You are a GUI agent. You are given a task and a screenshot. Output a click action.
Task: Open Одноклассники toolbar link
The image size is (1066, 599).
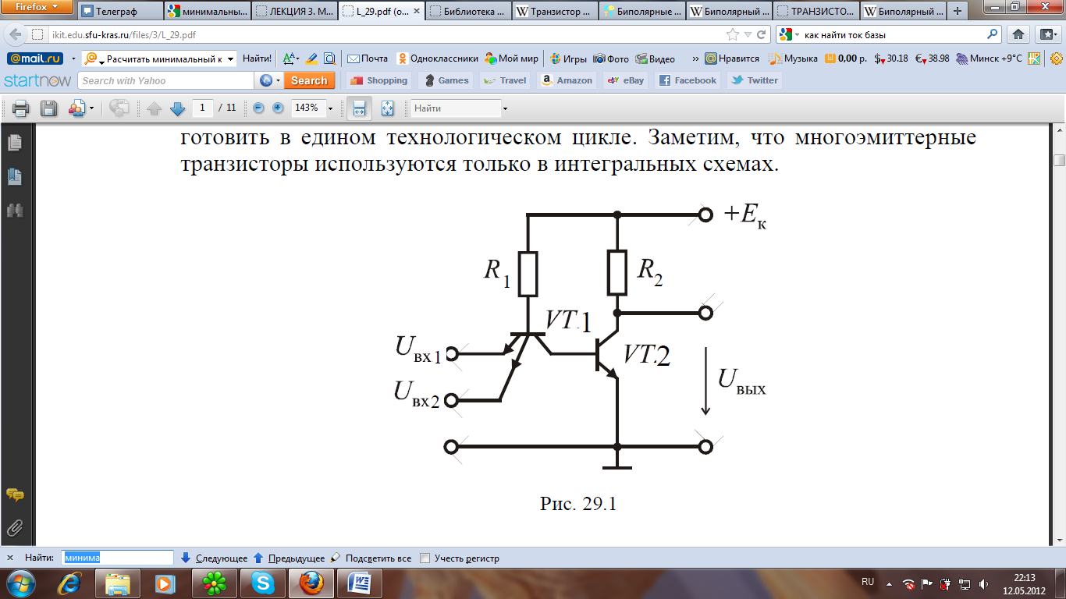(x=437, y=58)
